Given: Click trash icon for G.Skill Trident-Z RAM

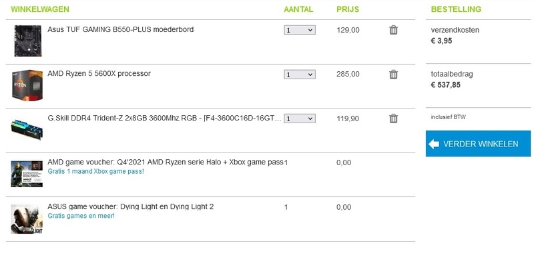Looking at the screenshot, I should pyautogui.click(x=393, y=119).
